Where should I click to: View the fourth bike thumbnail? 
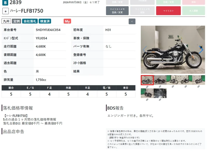(x=186, y=80)
